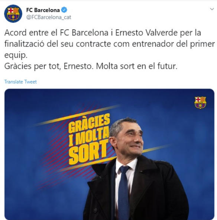217x220 pixels.
Task: Open the FC Barcelona display name link
Action: [43, 10]
